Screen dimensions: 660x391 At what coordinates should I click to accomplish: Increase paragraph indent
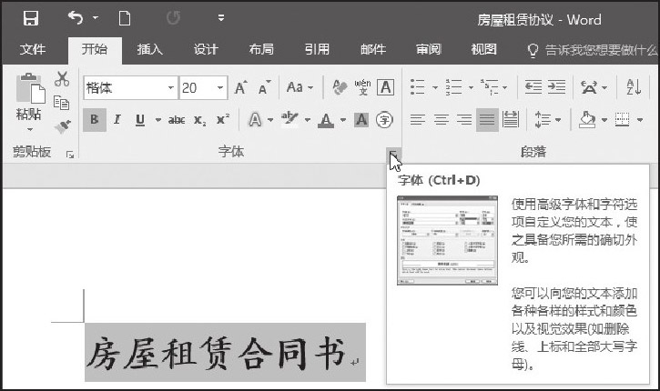click(556, 87)
